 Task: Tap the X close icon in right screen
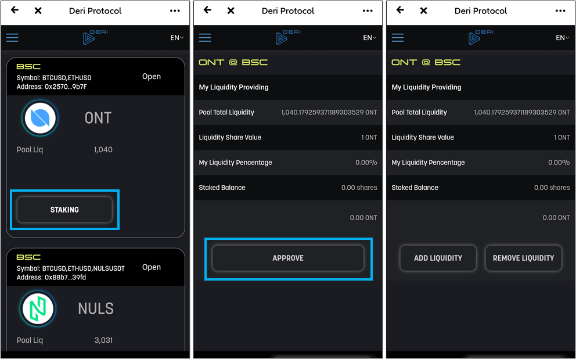tap(423, 10)
